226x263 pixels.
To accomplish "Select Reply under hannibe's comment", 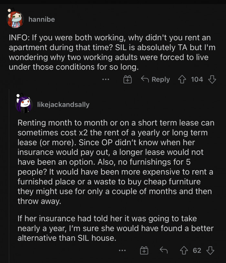I will [x=160, y=79].
